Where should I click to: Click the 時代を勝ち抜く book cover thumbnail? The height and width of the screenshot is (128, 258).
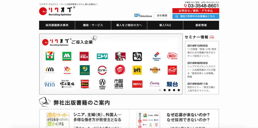[x=148, y=120]
